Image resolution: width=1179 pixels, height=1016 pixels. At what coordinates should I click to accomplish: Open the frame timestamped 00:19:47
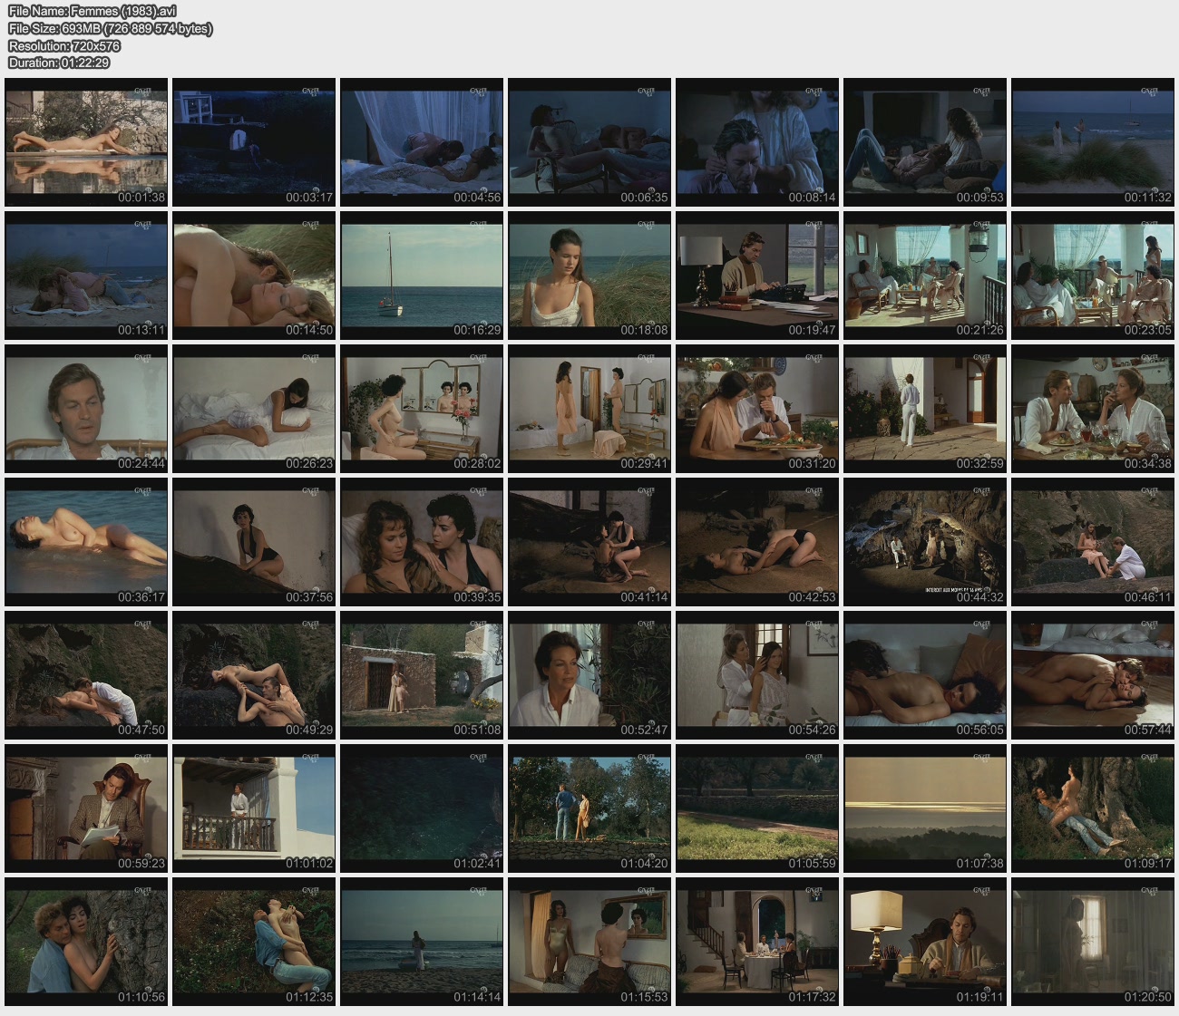(757, 276)
